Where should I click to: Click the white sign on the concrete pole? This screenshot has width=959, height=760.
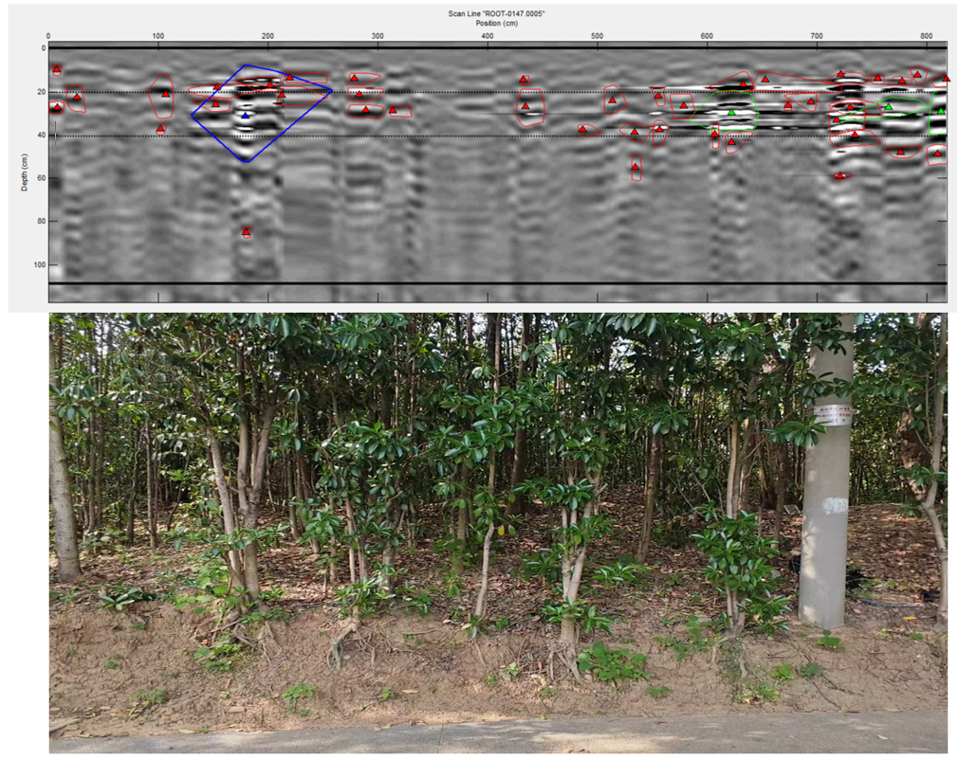[x=833, y=414]
